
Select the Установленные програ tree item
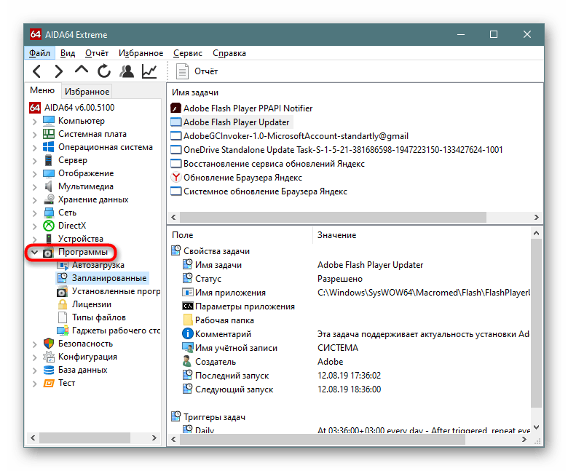pyautogui.click(x=116, y=291)
